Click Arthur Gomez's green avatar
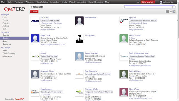 [x=124, y=39]
